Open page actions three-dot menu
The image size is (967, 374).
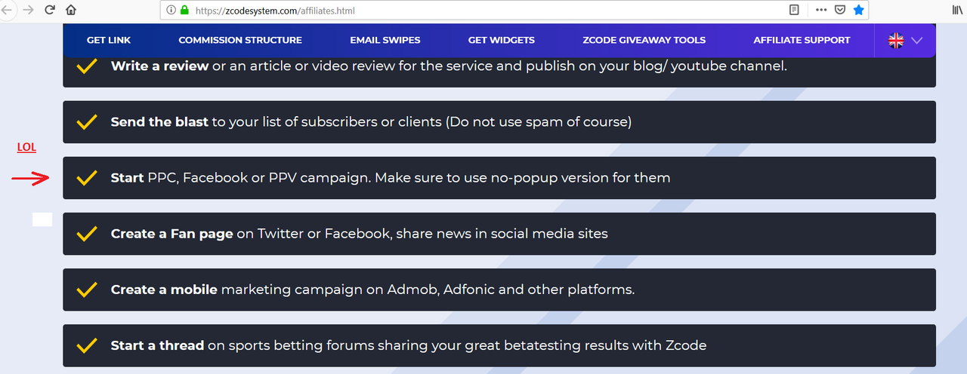coord(821,11)
